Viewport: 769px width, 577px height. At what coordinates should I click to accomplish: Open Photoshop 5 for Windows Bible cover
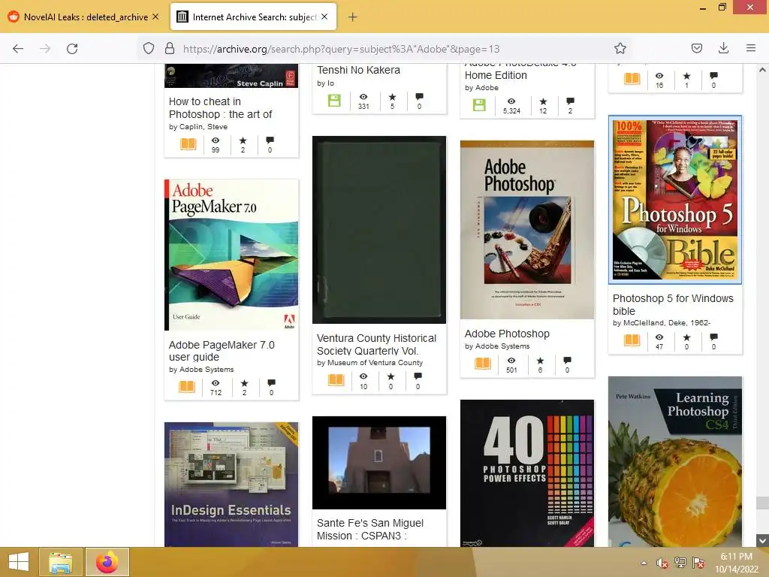pos(675,200)
